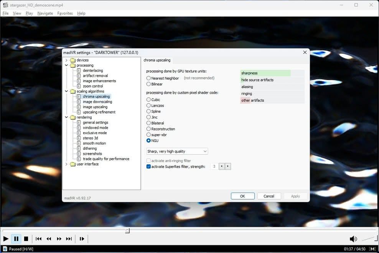Expand the devices tree folder

click(x=66, y=60)
